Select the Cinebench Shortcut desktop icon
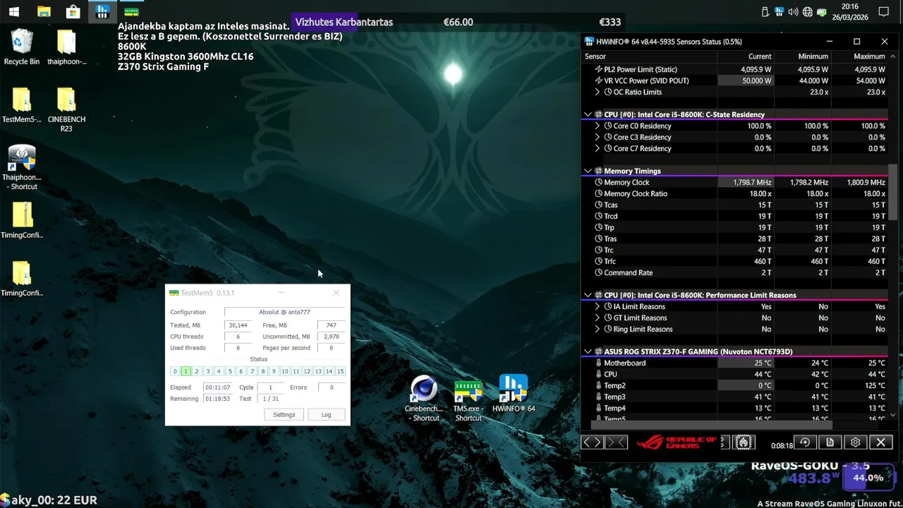The width and height of the screenshot is (903, 508). click(x=424, y=399)
